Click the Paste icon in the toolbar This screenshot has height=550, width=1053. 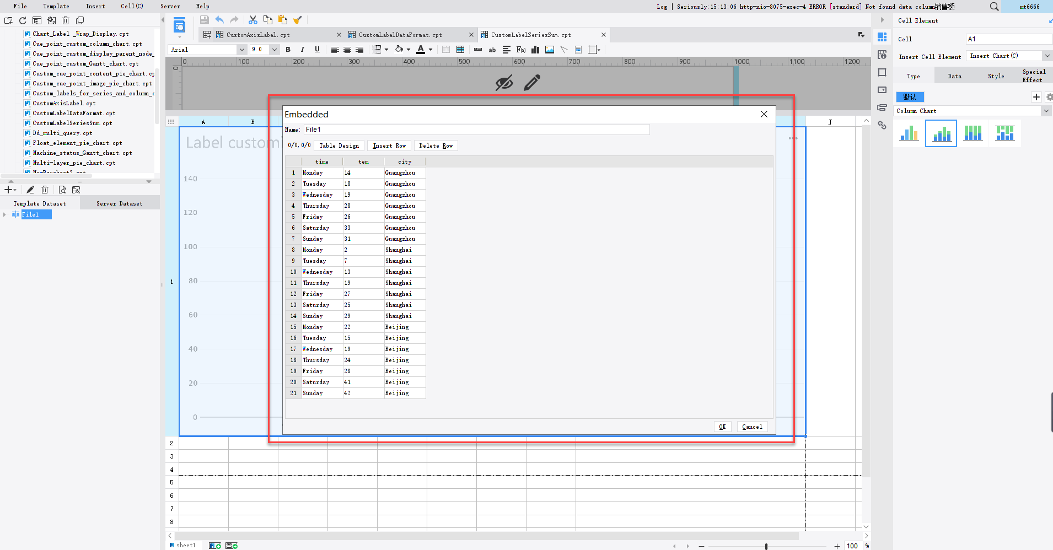pyautogui.click(x=282, y=19)
